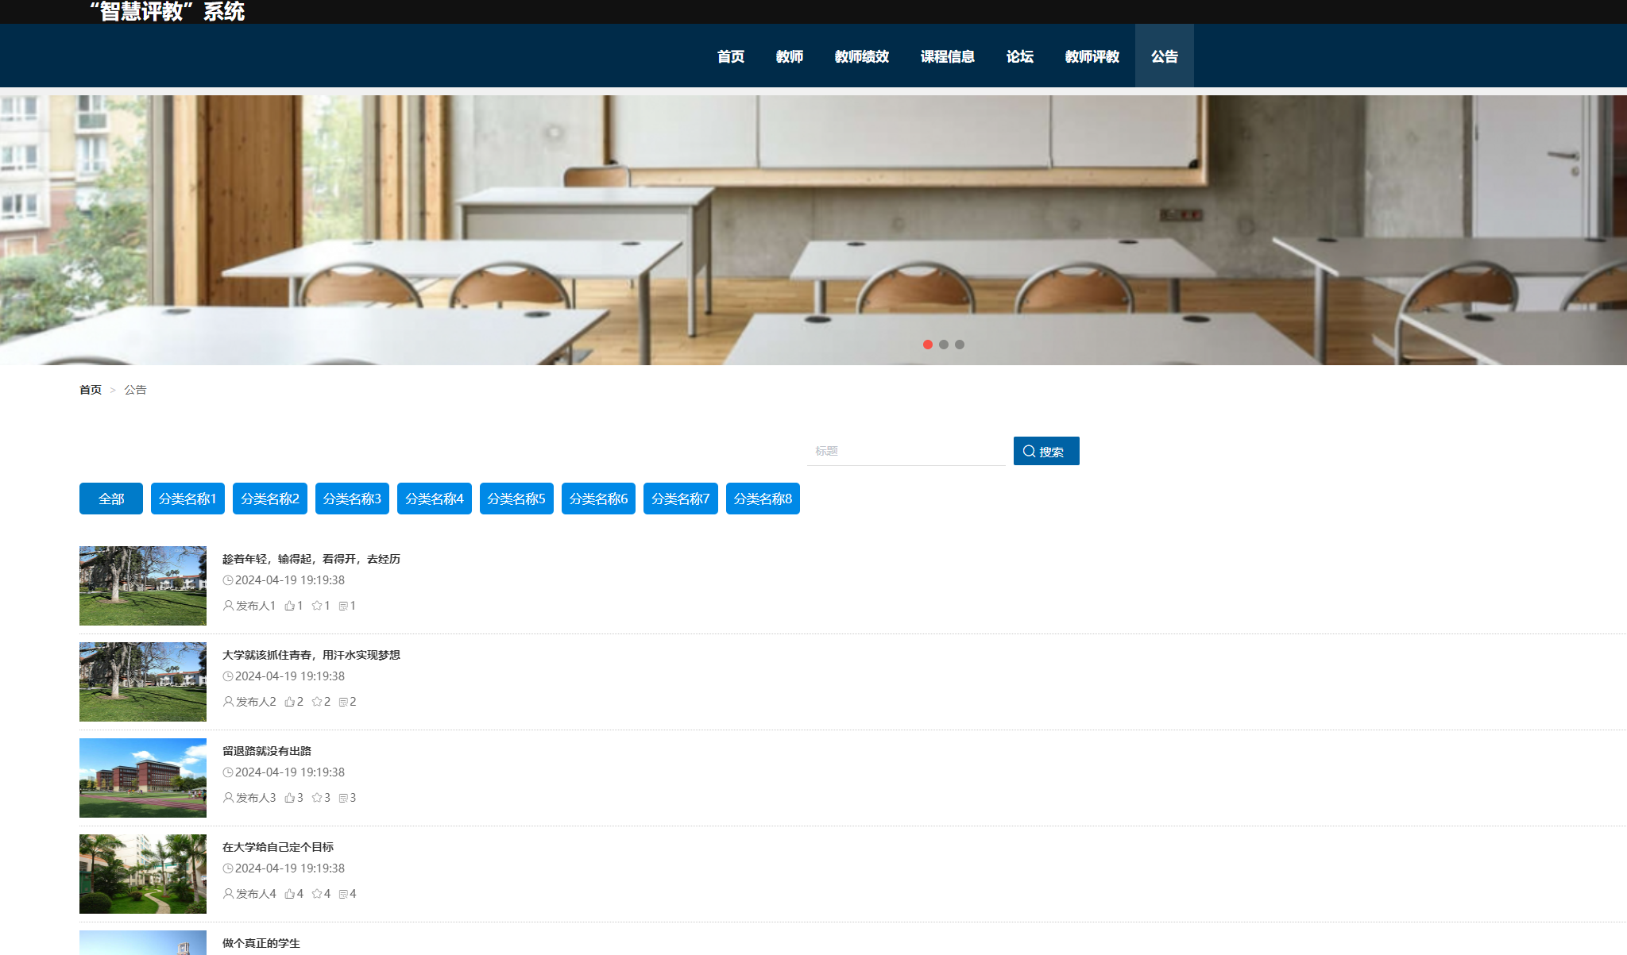Click the clock icon on the 留退路就没有出路 post
The height and width of the screenshot is (955, 1627).
point(228,772)
